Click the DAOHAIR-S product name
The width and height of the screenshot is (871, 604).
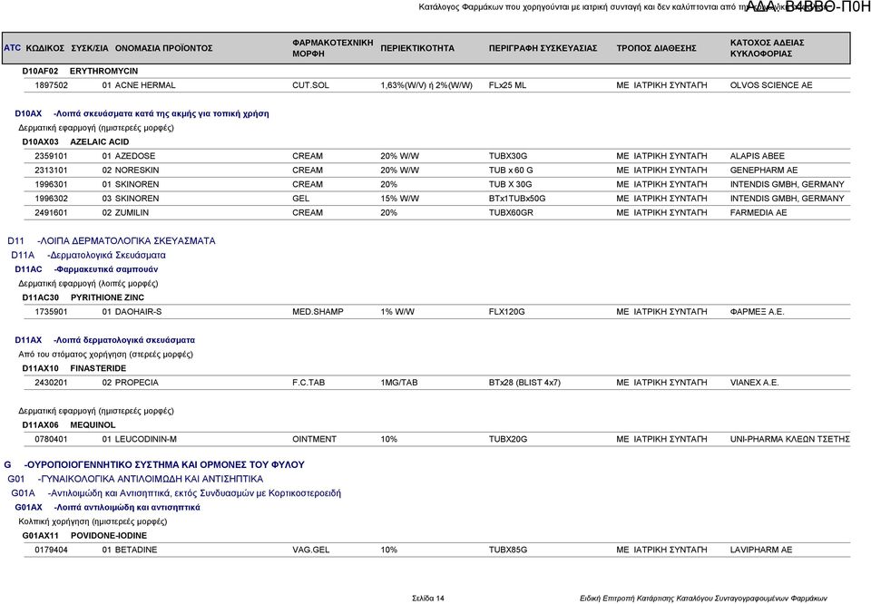[138, 312]
